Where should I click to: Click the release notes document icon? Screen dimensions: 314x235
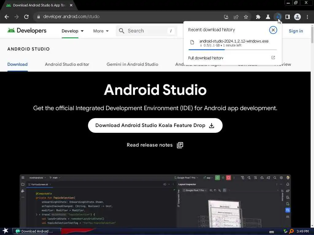[x=180, y=145]
